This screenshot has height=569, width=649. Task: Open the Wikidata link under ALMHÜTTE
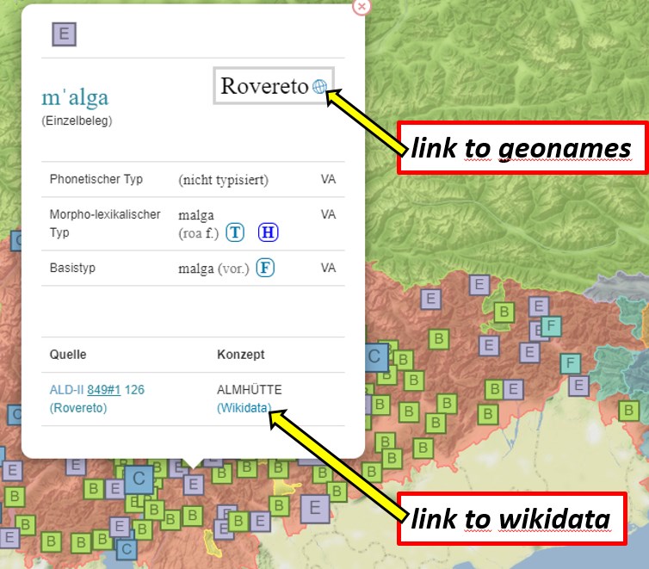point(244,408)
